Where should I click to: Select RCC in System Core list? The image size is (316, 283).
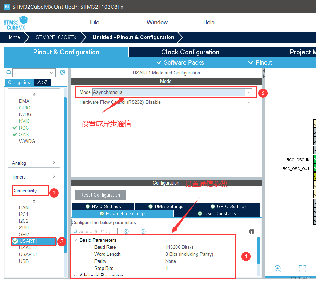point(24,128)
